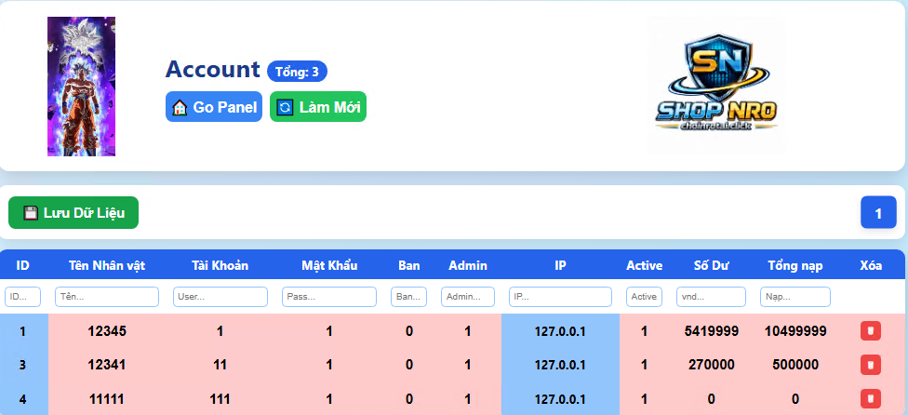Select balance cell 5419999

711,331
